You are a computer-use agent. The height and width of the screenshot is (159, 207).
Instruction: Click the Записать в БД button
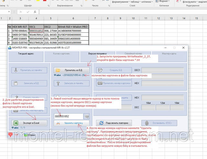point(29,83)
